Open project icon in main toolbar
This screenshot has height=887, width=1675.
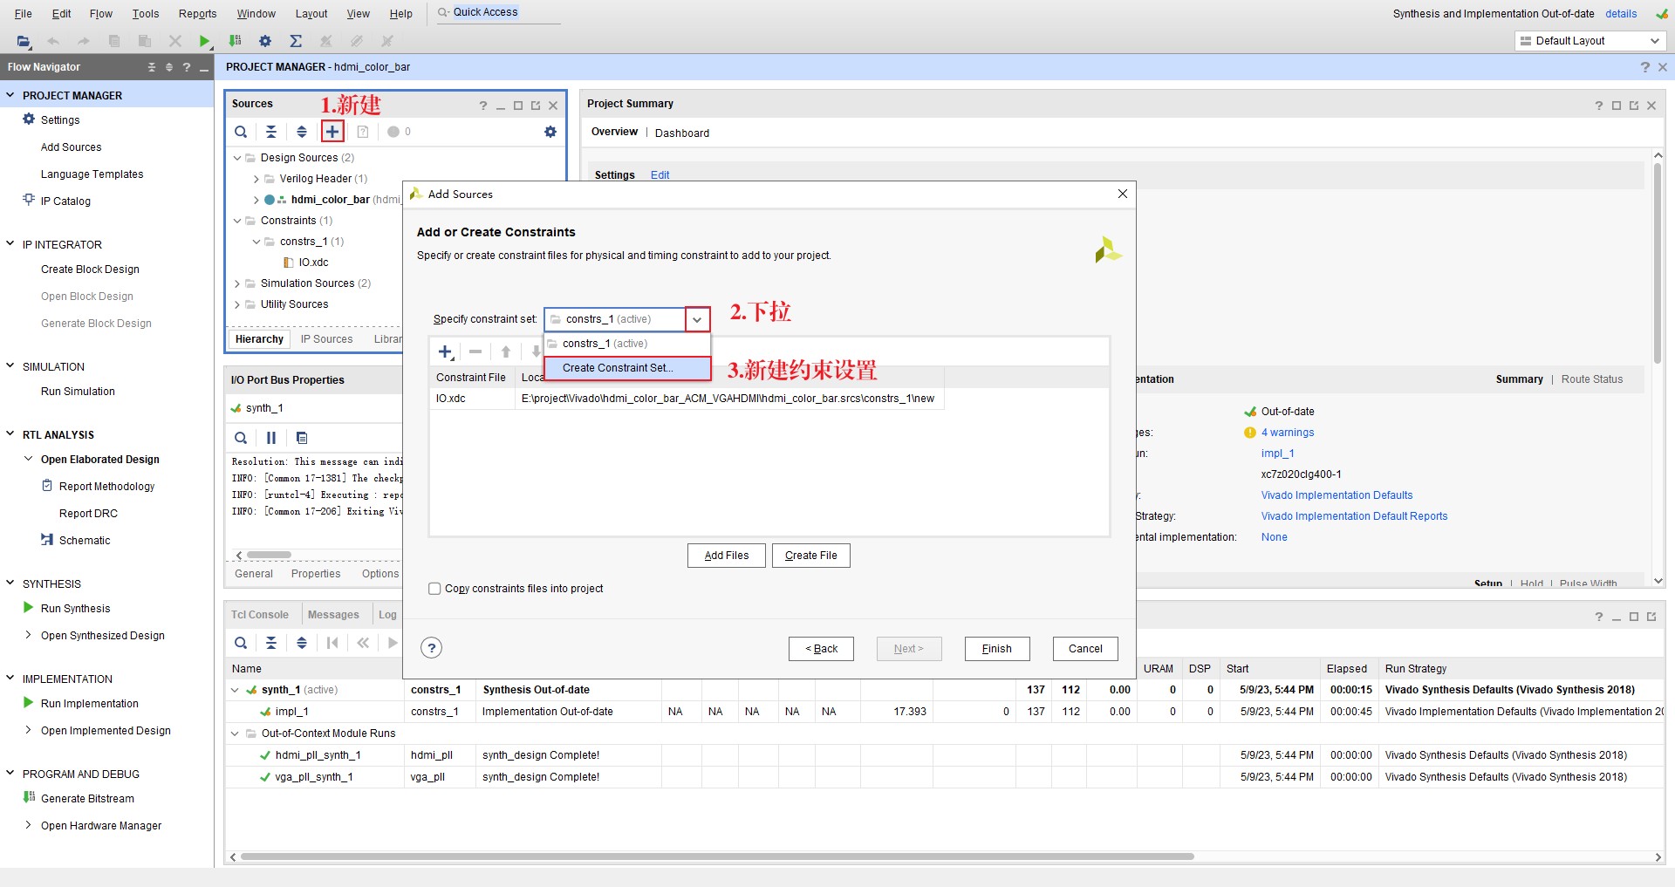24,41
